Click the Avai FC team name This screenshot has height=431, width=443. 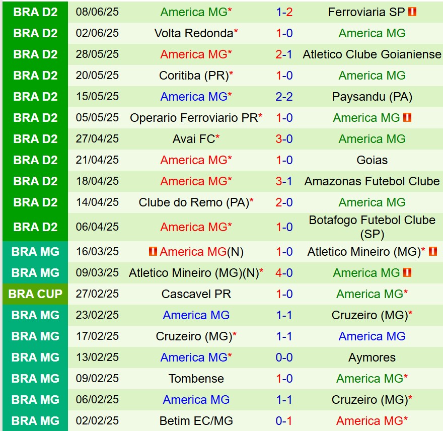point(194,139)
